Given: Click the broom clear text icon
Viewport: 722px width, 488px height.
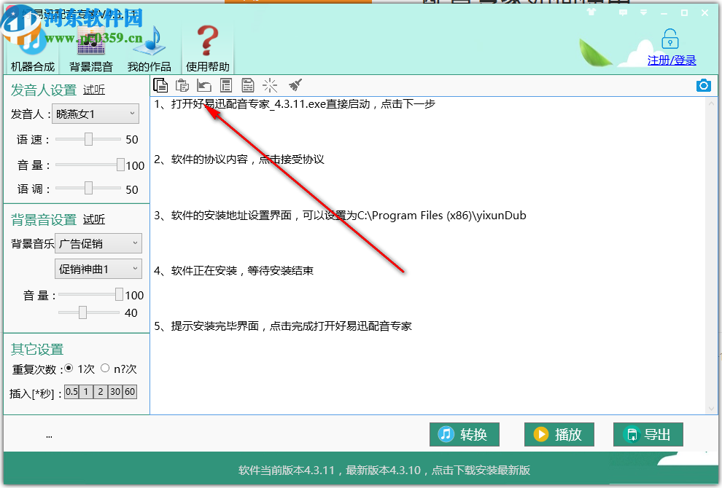Looking at the screenshot, I should 295,85.
